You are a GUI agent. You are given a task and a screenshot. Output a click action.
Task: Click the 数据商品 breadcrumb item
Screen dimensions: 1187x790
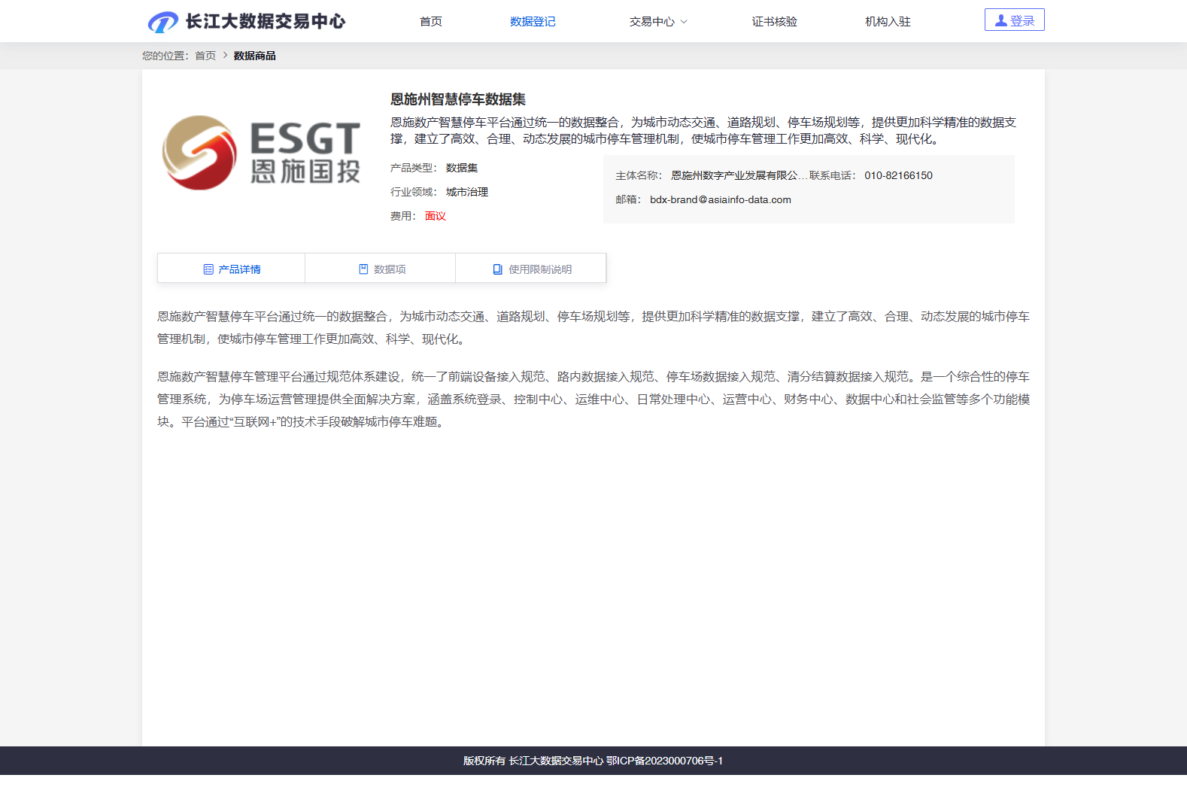(x=254, y=56)
